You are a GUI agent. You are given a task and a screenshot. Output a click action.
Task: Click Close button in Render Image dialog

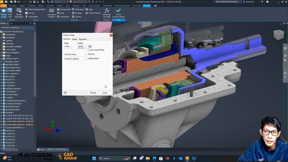coord(105,93)
